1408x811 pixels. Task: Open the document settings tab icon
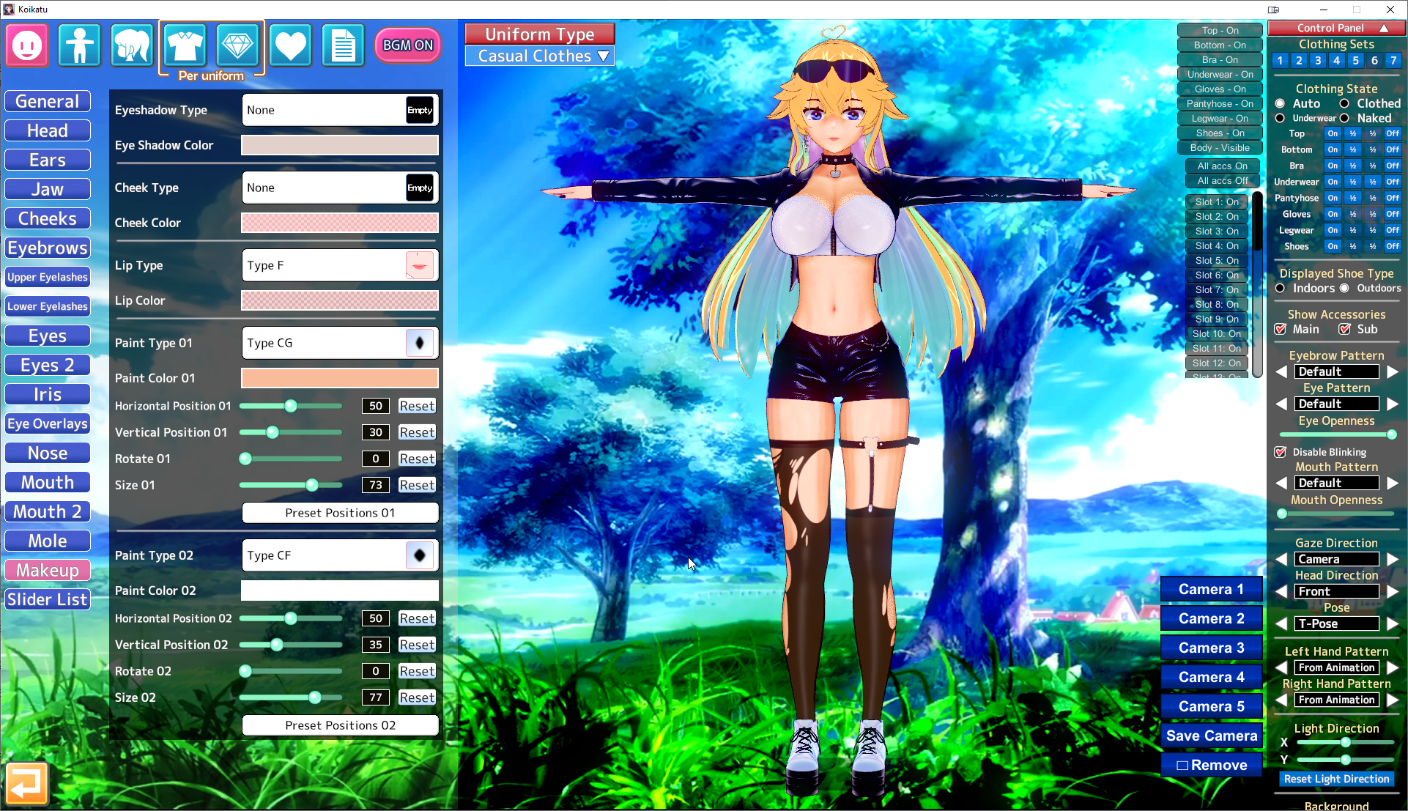click(343, 45)
